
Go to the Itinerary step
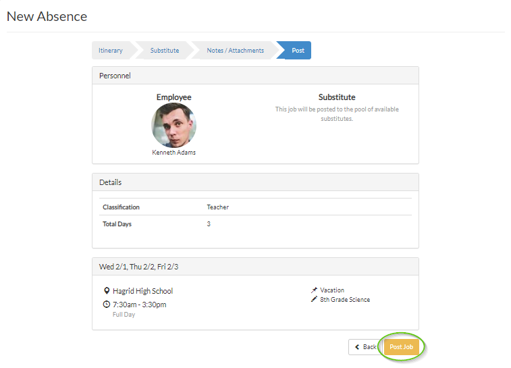pos(111,51)
